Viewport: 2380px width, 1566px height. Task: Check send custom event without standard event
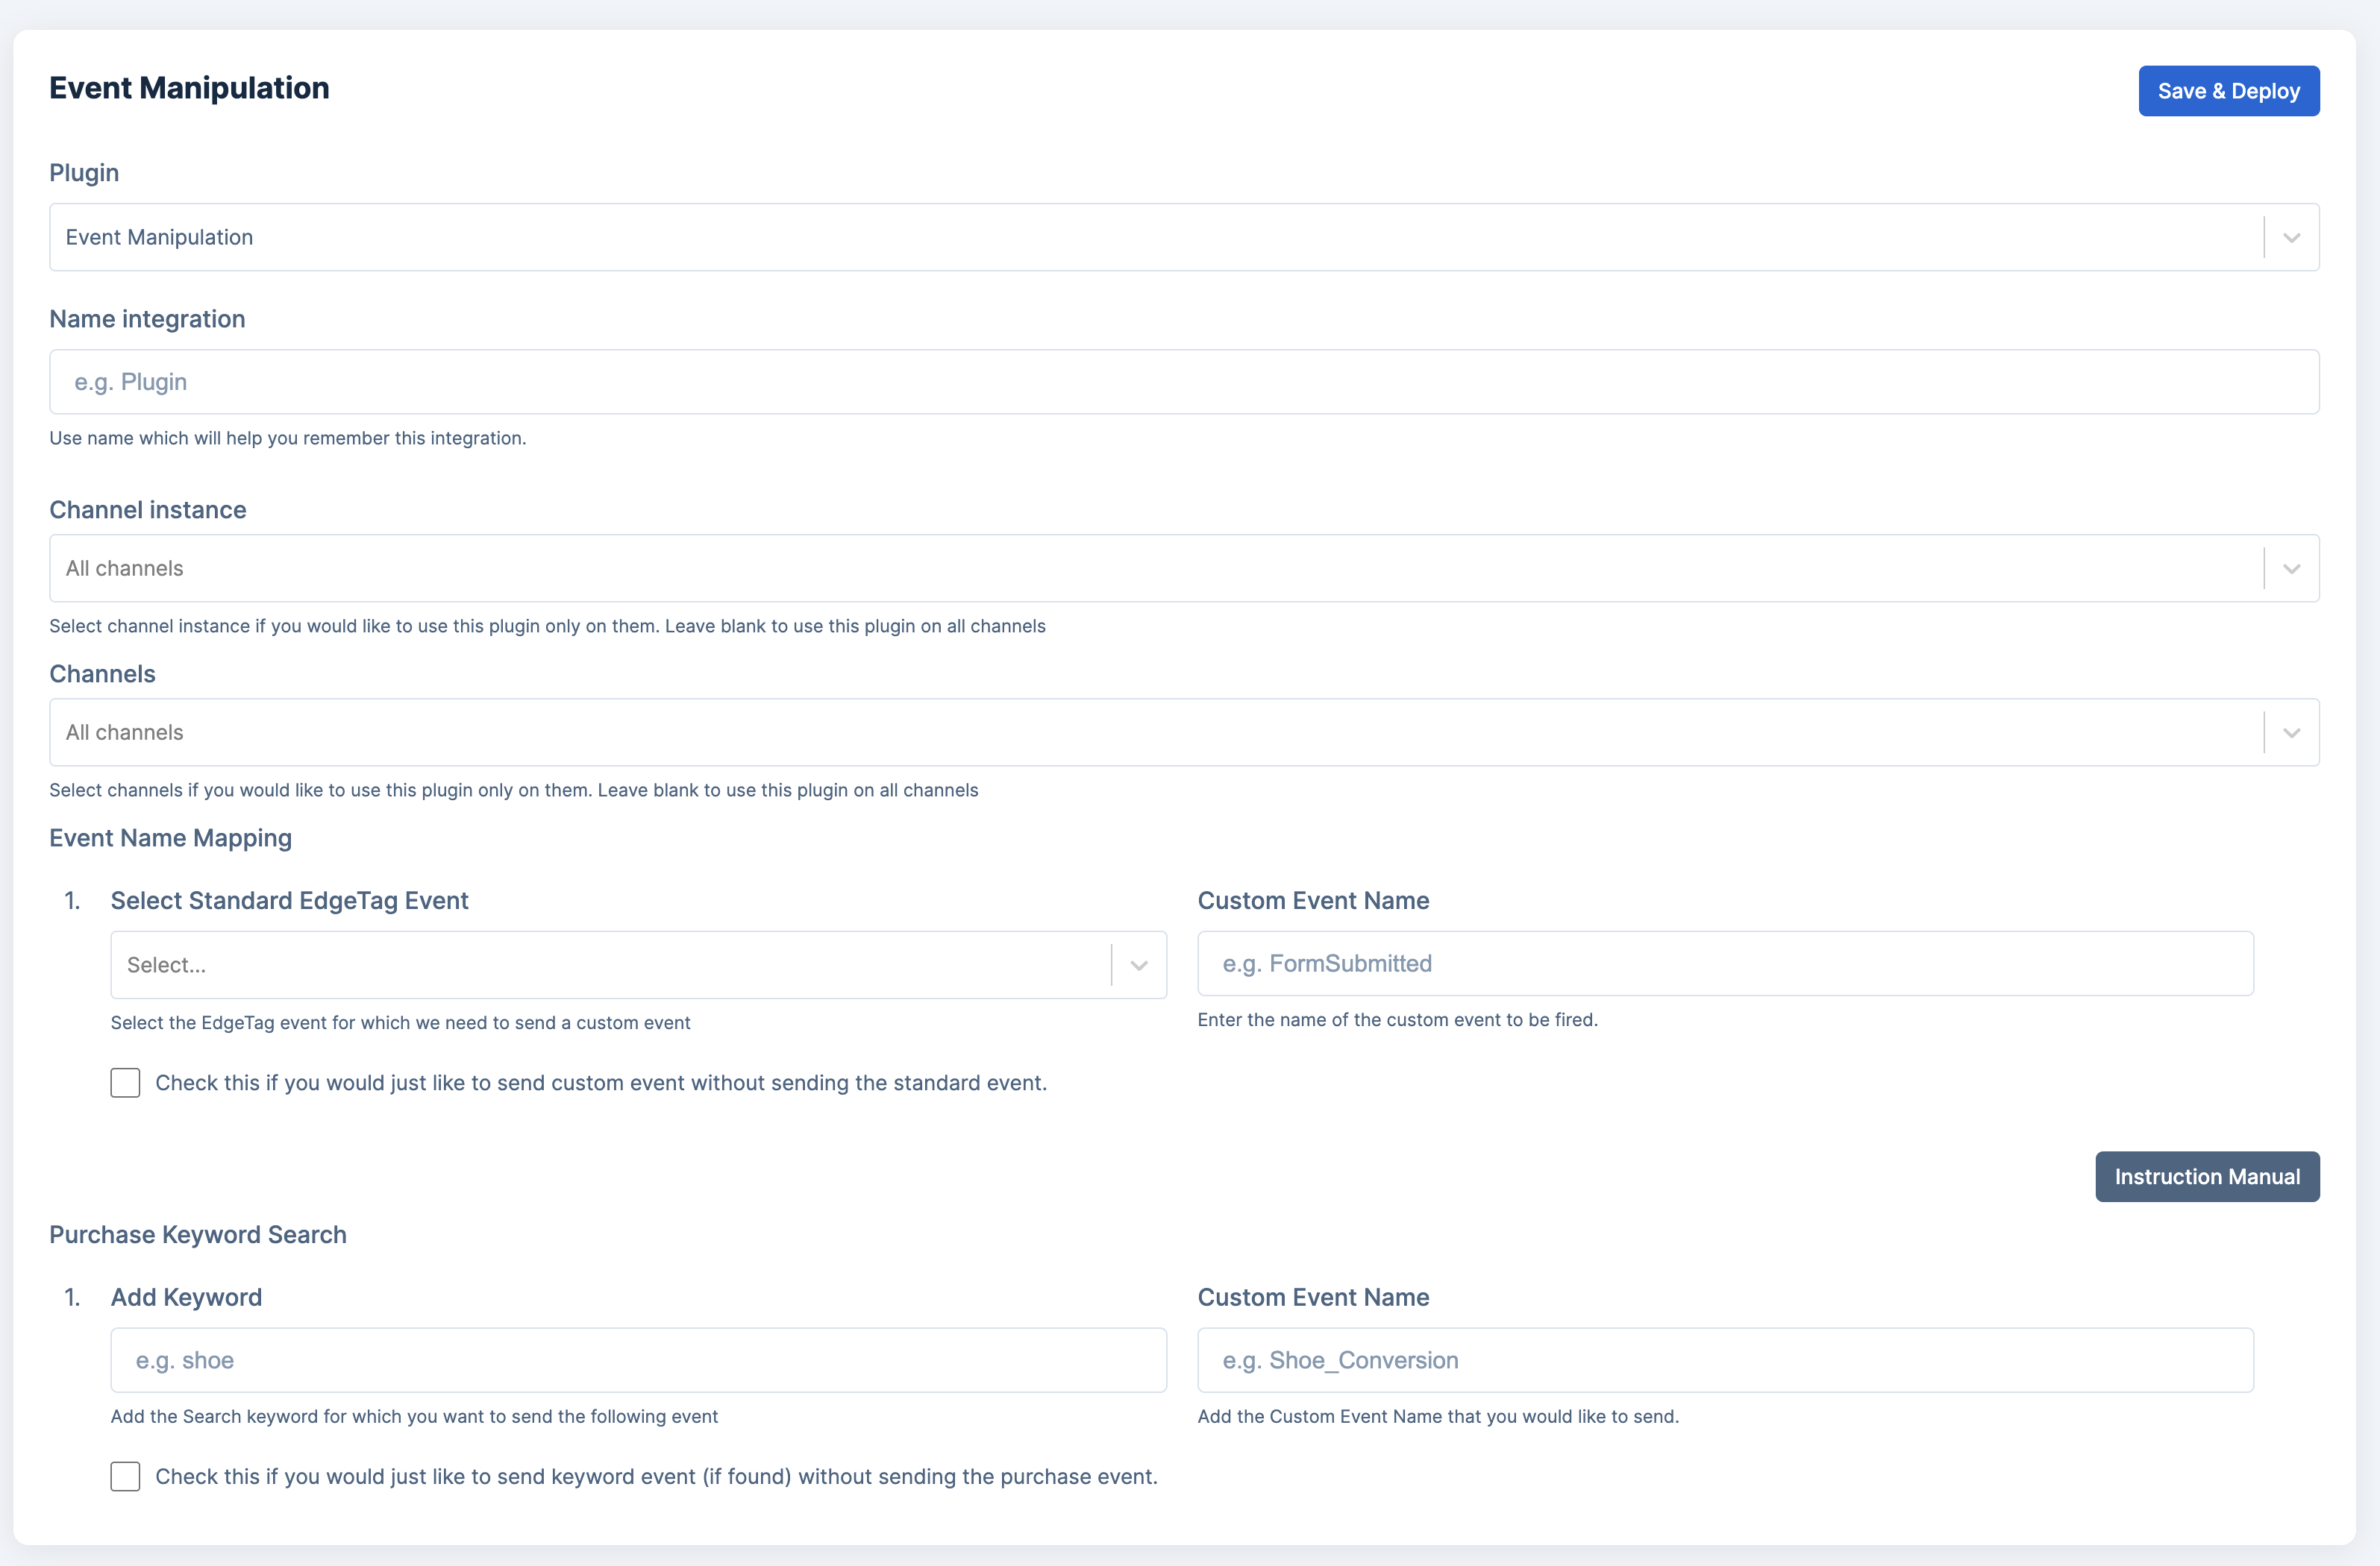click(x=125, y=1084)
